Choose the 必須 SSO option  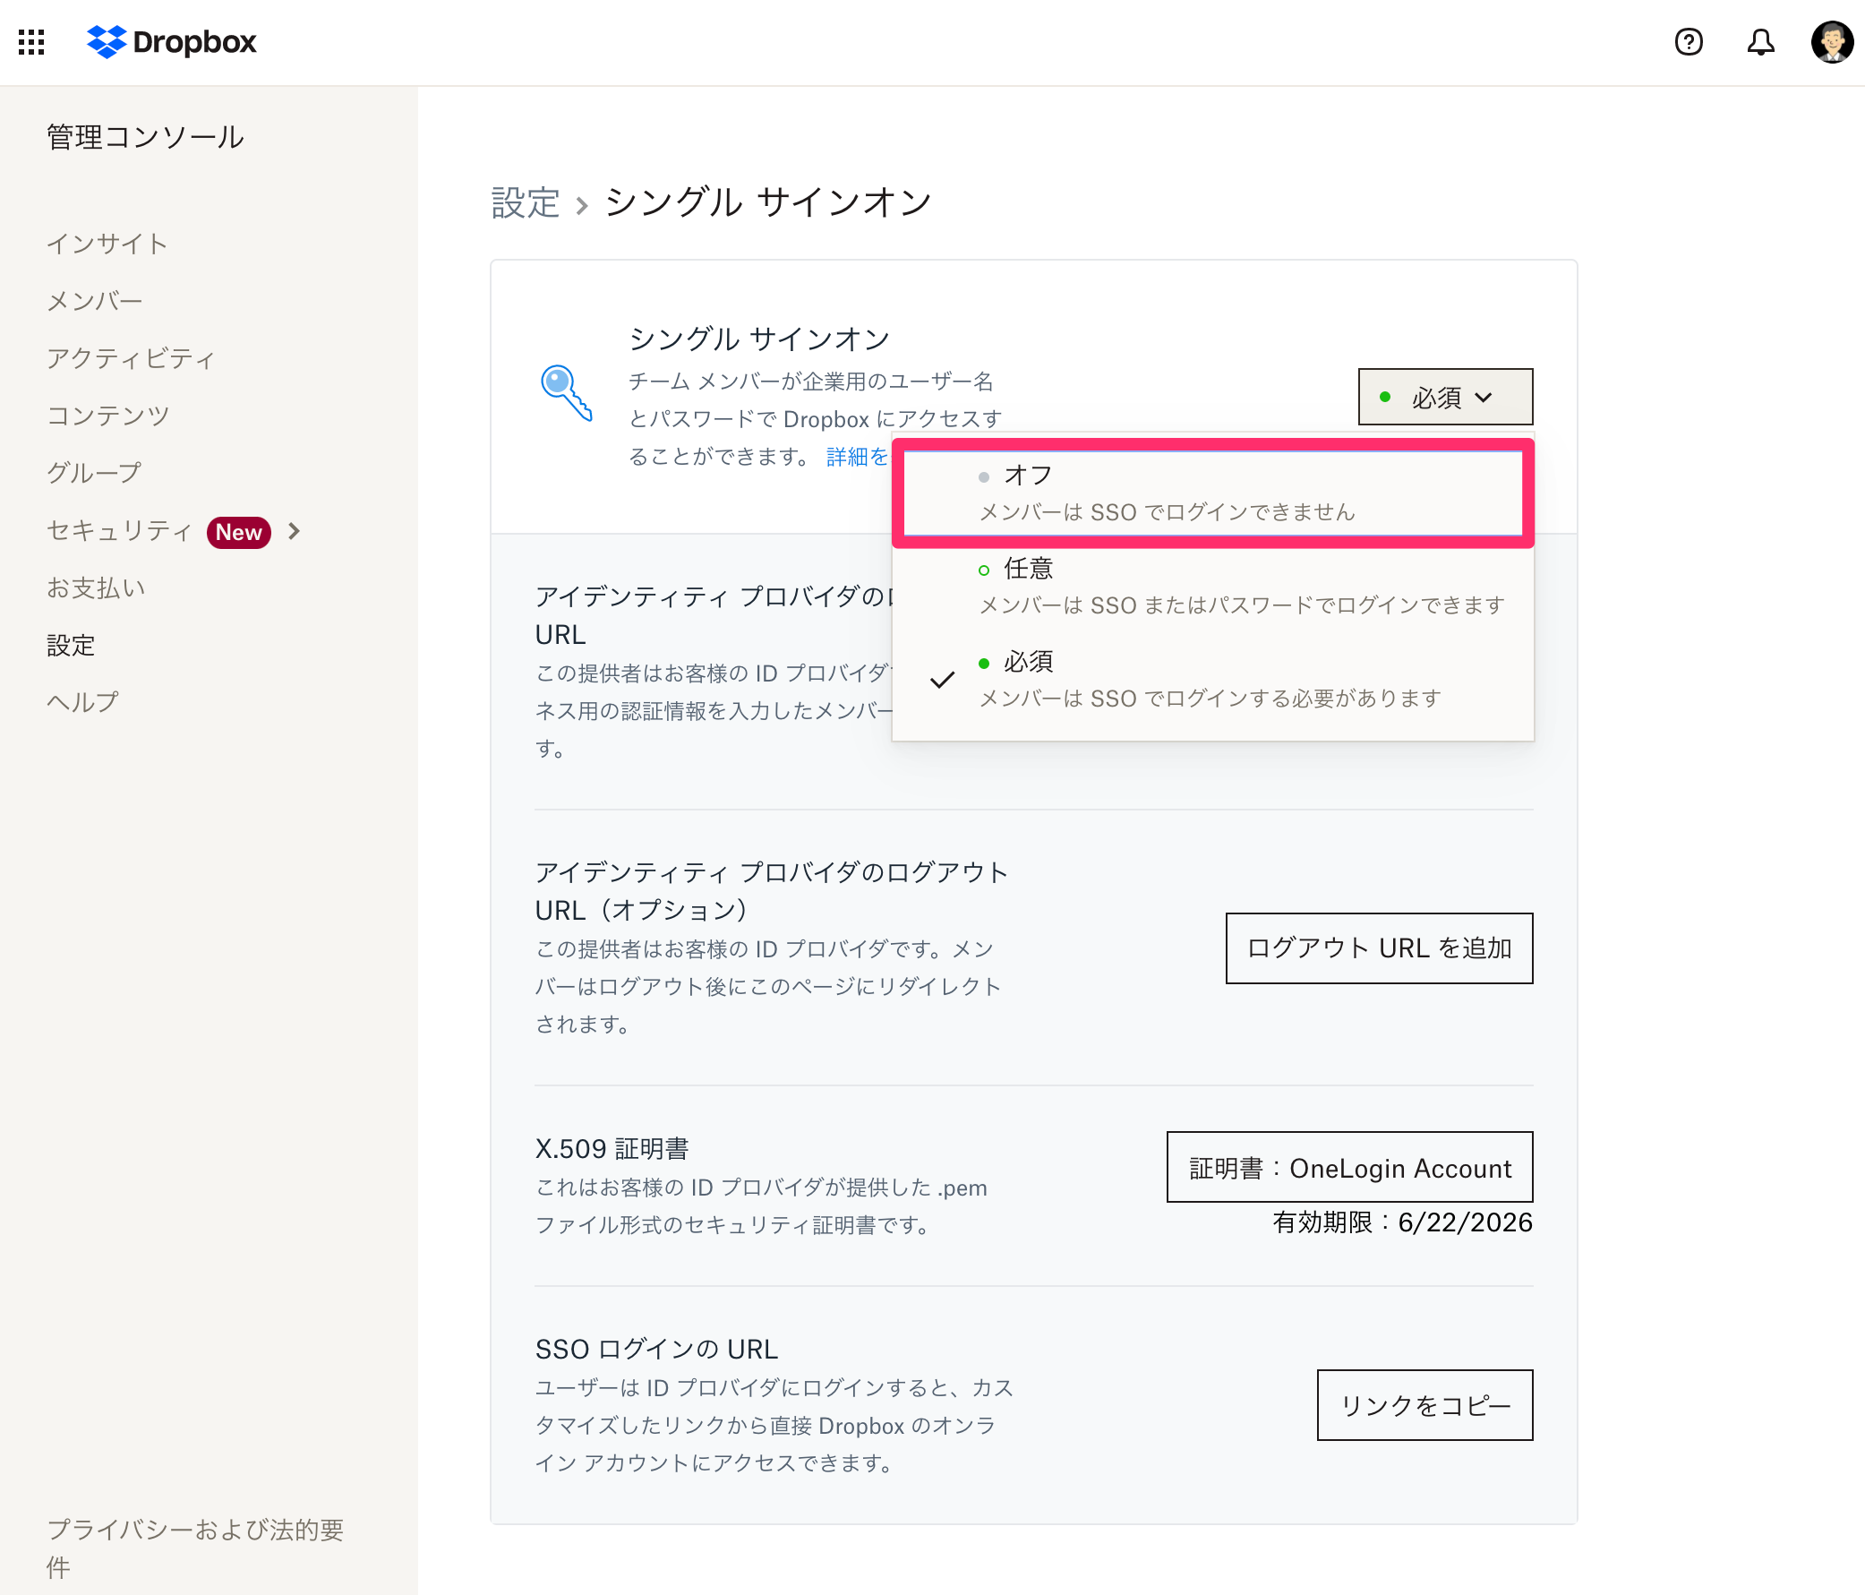coord(1212,680)
